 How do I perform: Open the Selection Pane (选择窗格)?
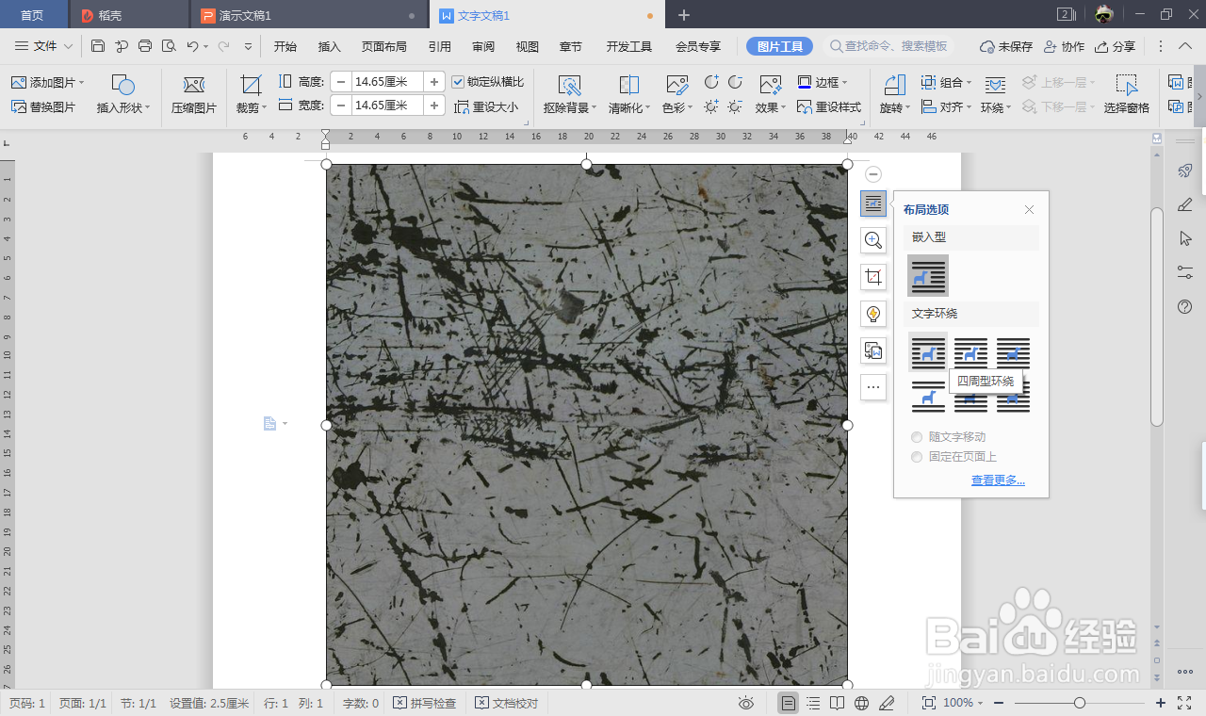coord(1127,96)
